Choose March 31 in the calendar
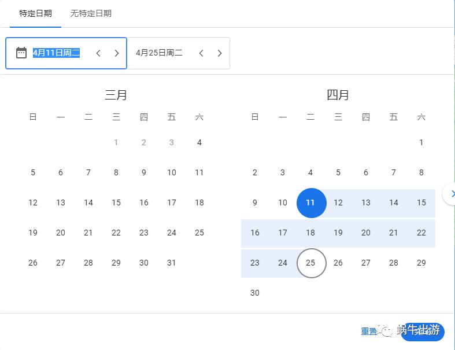The height and width of the screenshot is (350, 455). (172, 263)
